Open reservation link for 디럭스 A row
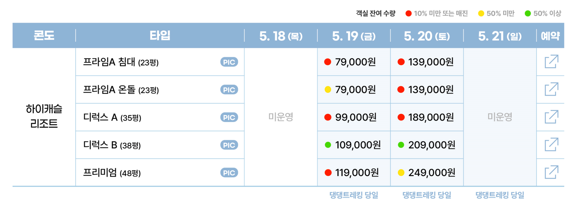This screenshot has width=577, height=209. 551,117
